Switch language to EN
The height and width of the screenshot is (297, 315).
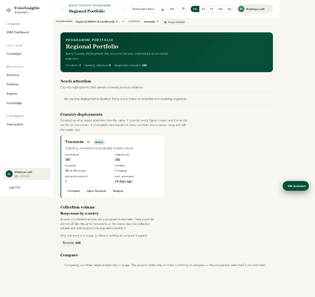195,9
